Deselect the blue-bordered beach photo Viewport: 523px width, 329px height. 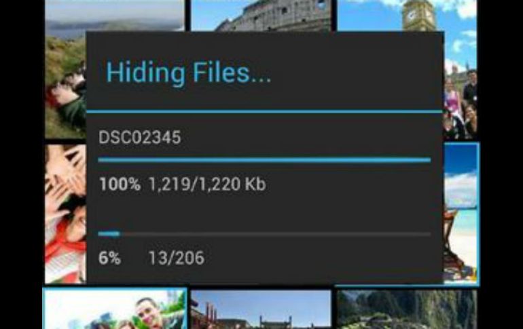pos(462,214)
